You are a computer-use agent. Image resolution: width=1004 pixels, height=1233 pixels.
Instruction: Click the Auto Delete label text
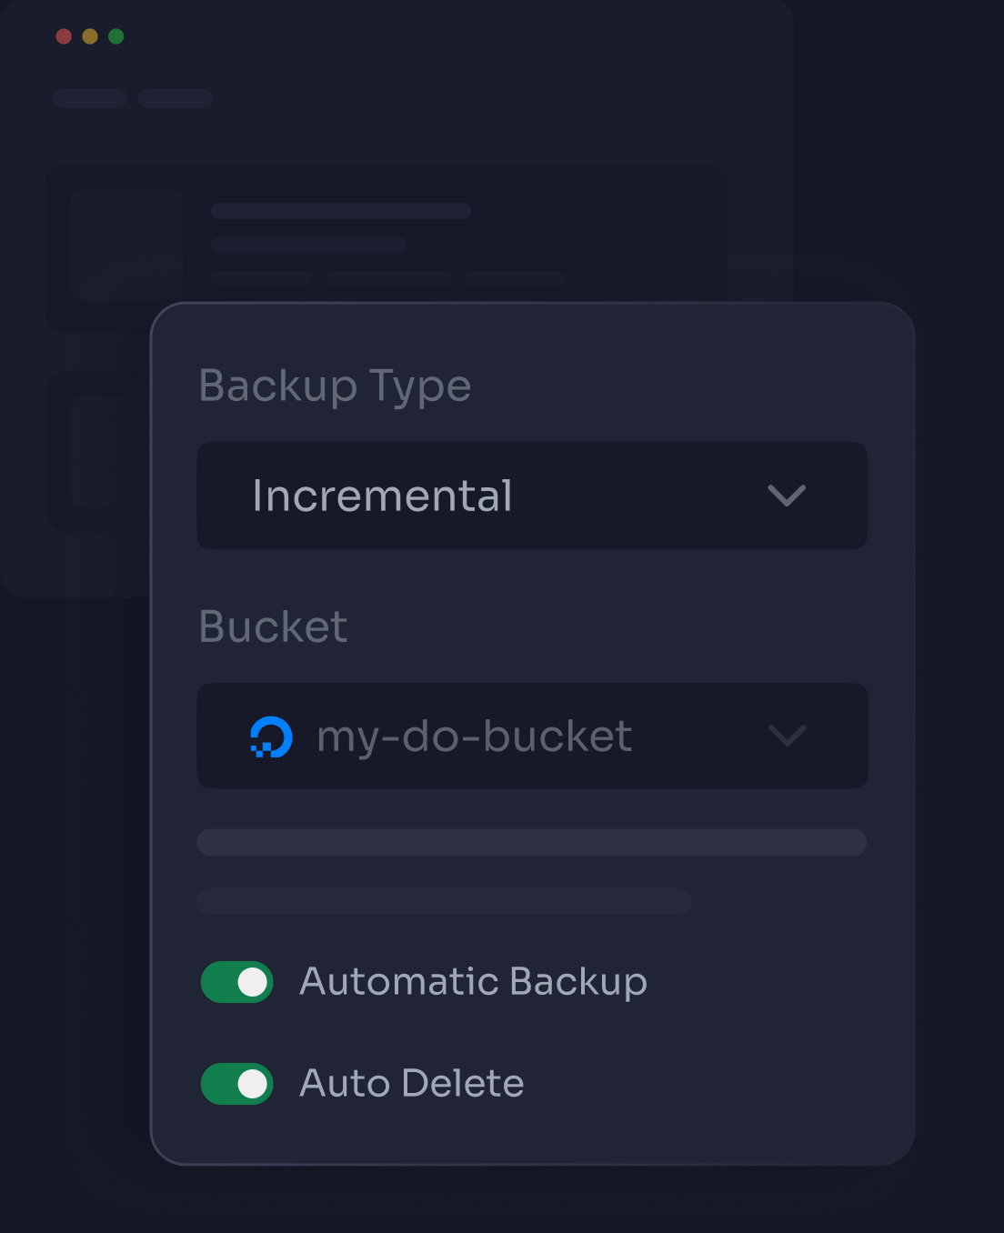(412, 1084)
